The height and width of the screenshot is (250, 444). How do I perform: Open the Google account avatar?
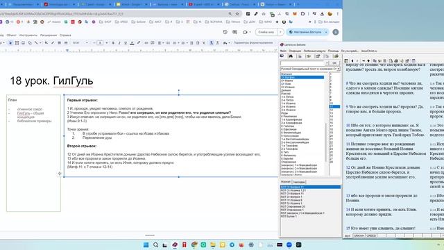pos(336,32)
